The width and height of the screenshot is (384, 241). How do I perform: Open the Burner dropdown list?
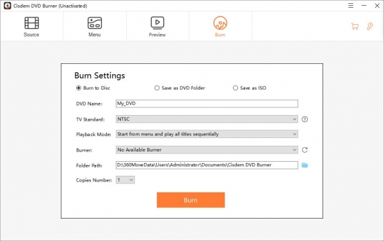tap(207, 150)
